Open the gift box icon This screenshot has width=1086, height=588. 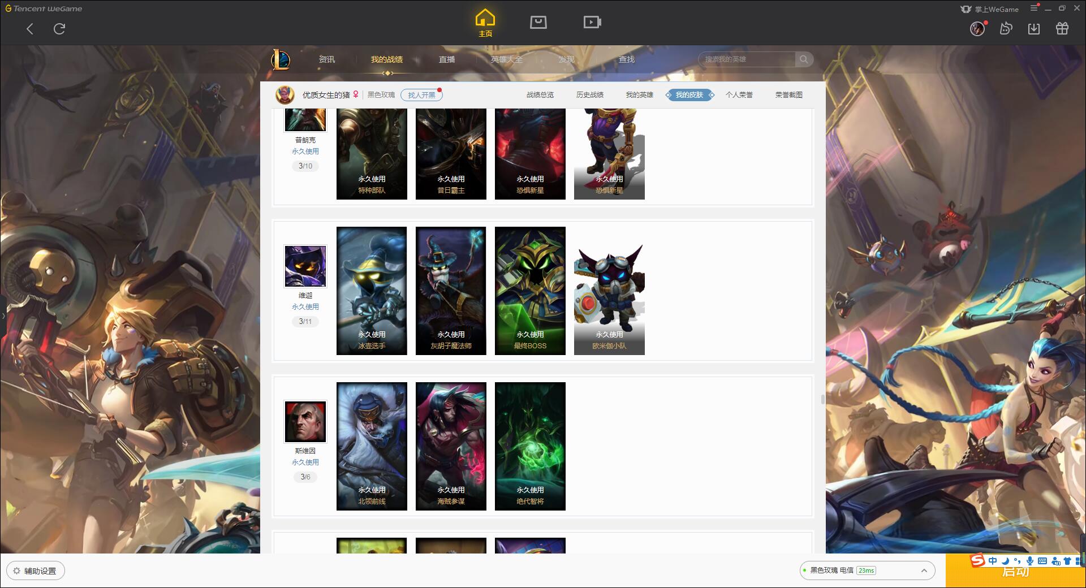(1062, 29)
